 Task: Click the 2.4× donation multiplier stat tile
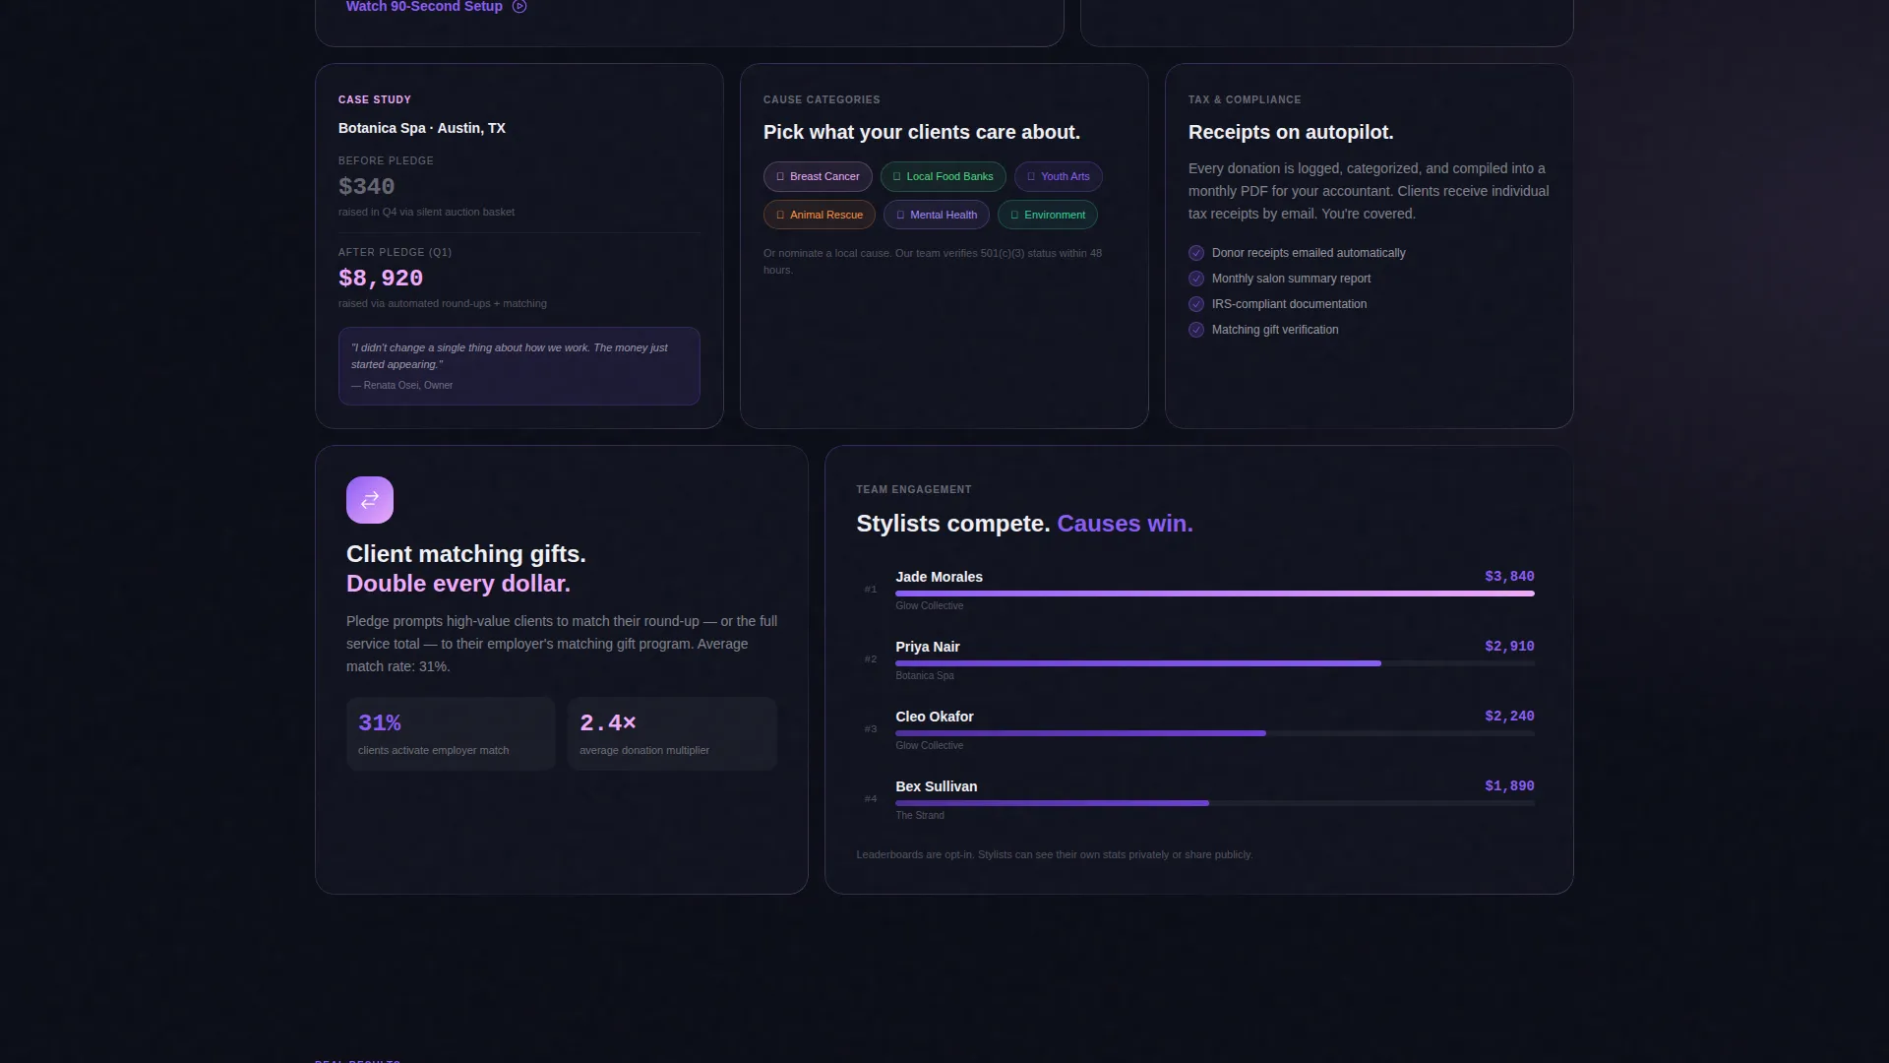(x=672, y=734)
